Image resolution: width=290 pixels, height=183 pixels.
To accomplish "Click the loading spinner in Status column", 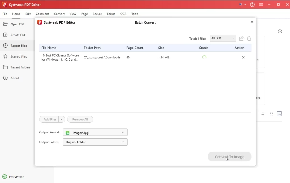I will (x=204, y=57).
